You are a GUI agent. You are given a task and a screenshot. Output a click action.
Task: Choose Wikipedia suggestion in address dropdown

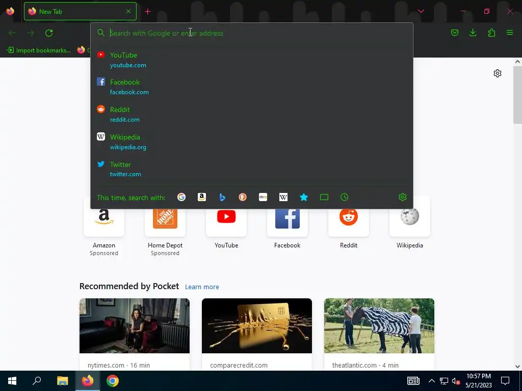(252, 142)
